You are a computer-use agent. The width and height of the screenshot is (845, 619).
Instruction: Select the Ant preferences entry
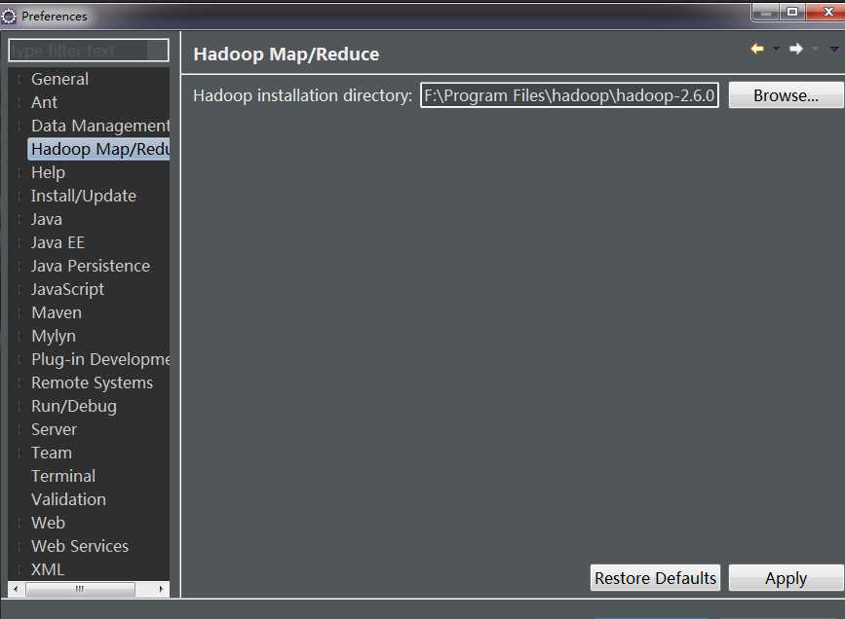coord(44,102)
